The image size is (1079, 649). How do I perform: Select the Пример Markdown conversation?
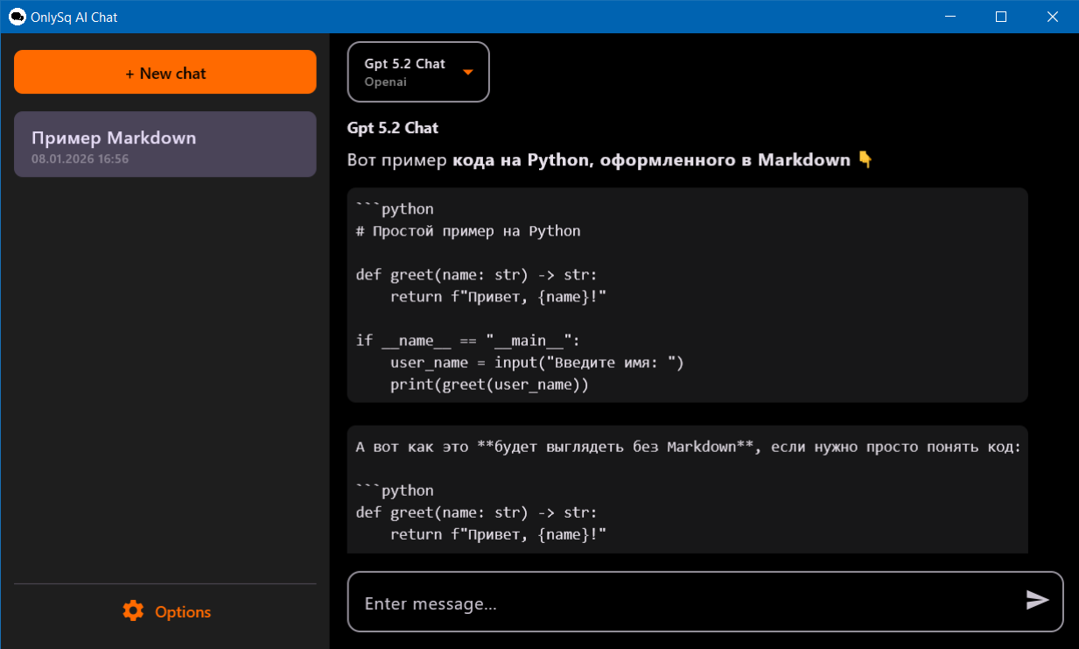[x=165, y=144]
